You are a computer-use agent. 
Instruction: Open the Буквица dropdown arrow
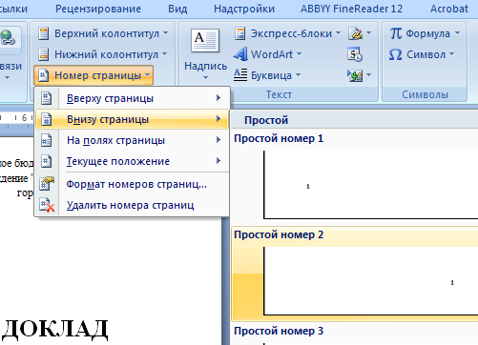coord(298,75)
